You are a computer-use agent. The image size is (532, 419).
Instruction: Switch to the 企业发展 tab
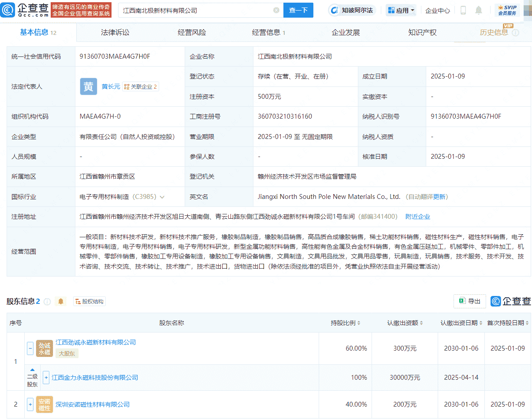[345, 32]
